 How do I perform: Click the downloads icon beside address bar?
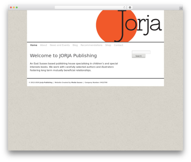pos(130,7)
